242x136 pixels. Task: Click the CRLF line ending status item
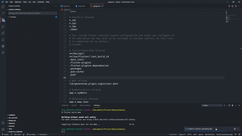click(x=195, y=134)
